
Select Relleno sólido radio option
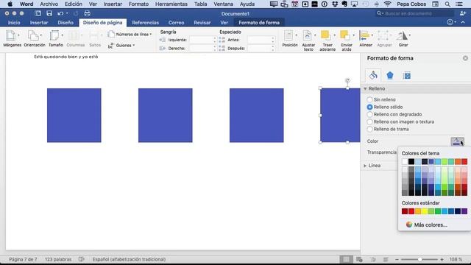pos(369,107)
